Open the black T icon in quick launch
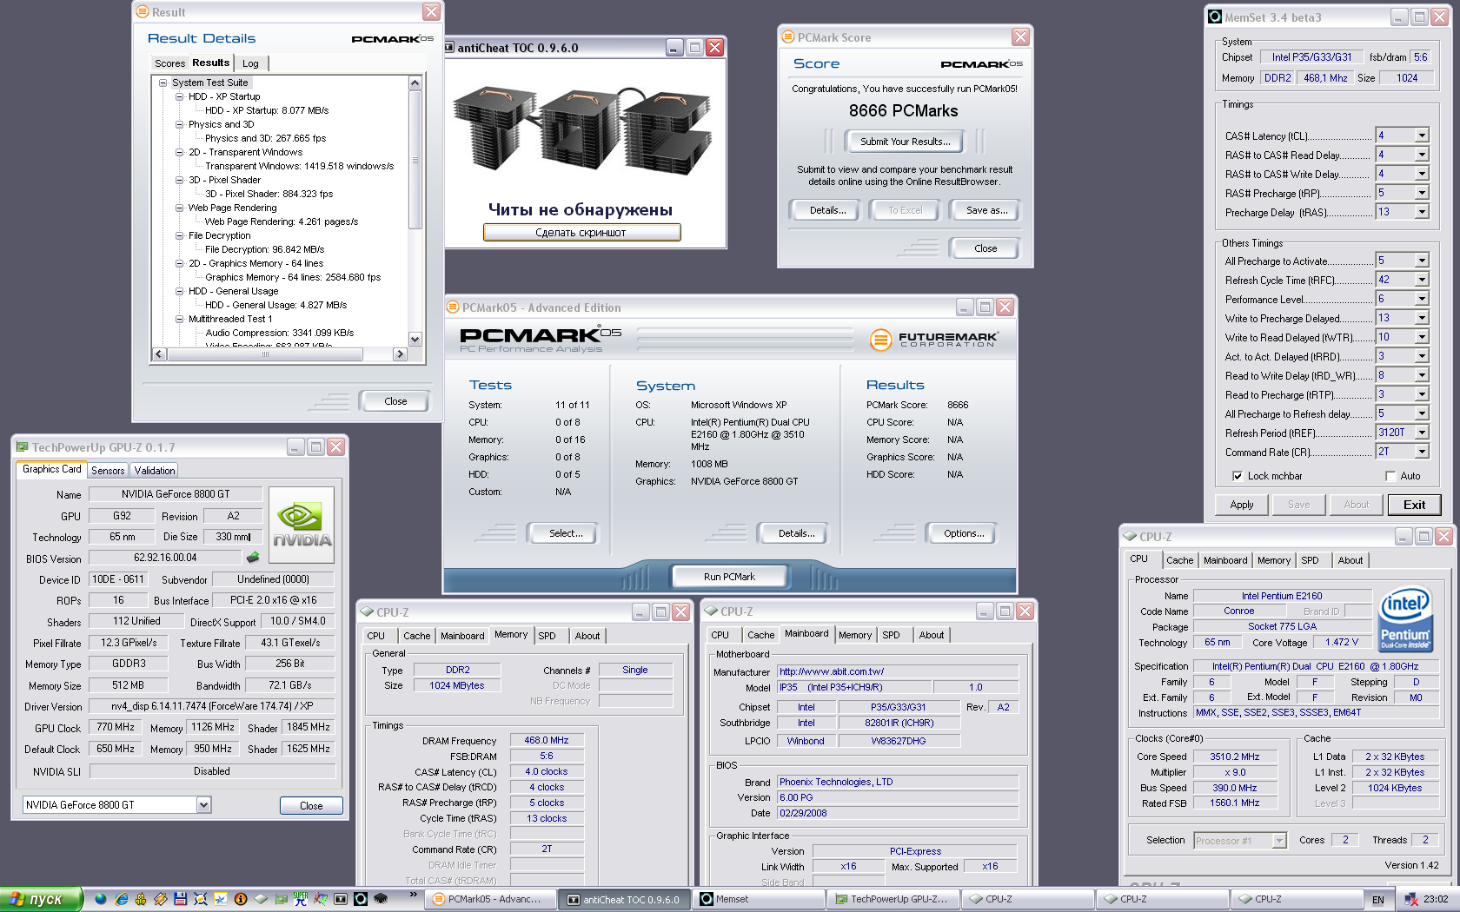 pos(341,899)
